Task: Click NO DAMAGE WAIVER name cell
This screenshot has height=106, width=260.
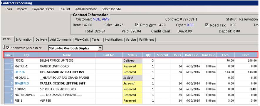Action: point(67,95)
